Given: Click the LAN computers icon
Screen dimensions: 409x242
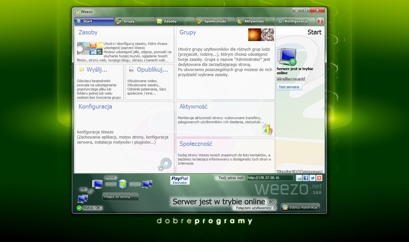Looking at the screenshot, I should click(83, 199).
